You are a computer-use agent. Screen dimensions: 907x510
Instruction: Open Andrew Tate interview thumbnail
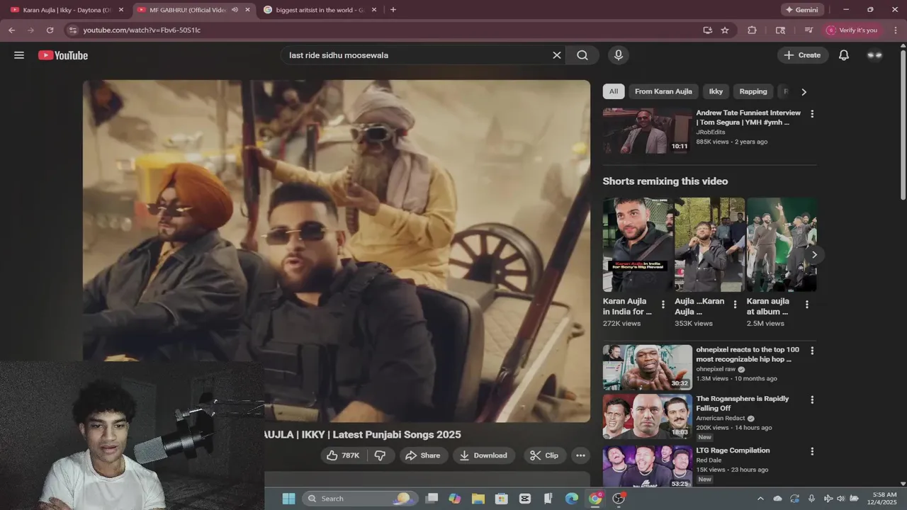tap(647, 131)
